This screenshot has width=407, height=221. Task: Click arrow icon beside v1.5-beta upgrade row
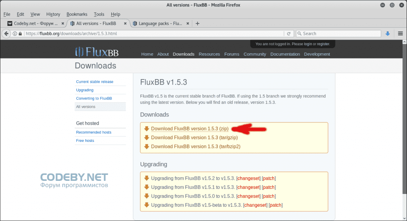pyautogui.click(x=146, y=205)
